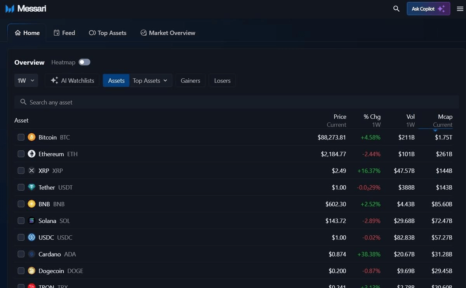Expand the 1W timeframe dropdown
466x288 pixels.
coord(26,81)
